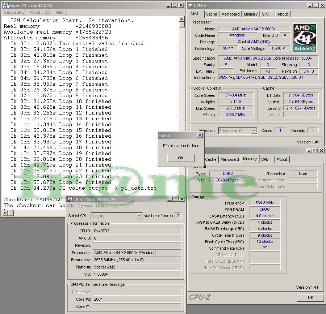Open the About menu in Super PI
The image size is (326, 314).
click(40, 12)
